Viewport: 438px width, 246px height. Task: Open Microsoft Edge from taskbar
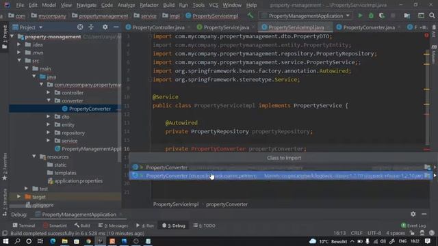point(53,241)
